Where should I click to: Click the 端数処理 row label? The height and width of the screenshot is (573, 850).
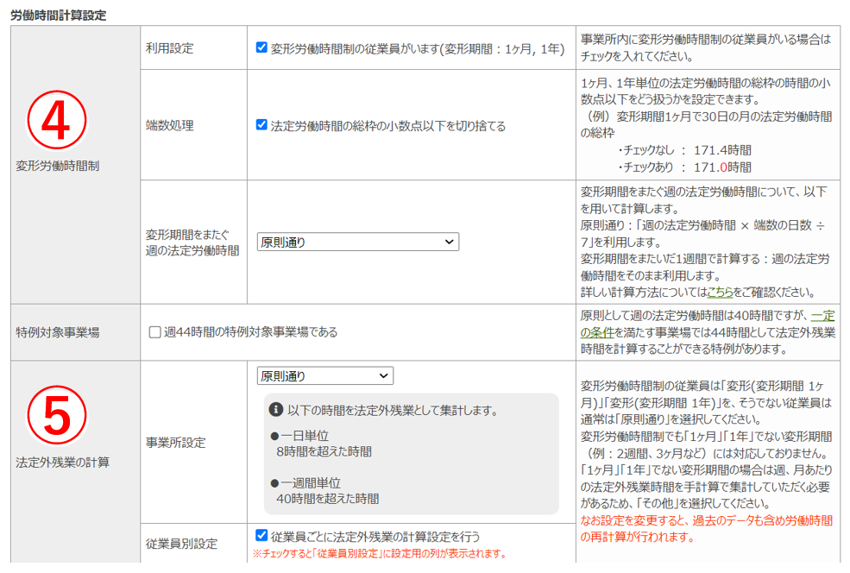pyautogui.click(x=170, y=126)
